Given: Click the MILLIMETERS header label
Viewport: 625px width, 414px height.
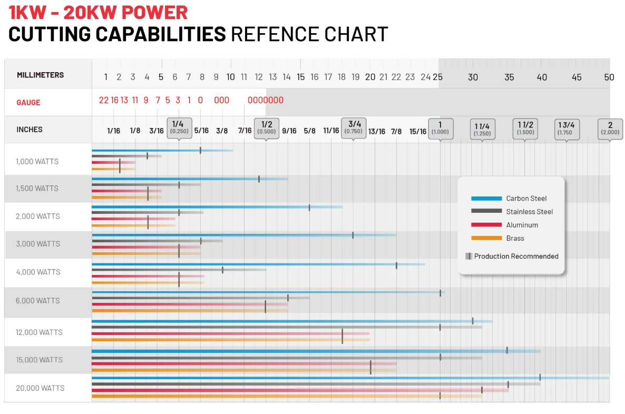Looking at the screenshot, I should 40,75.
